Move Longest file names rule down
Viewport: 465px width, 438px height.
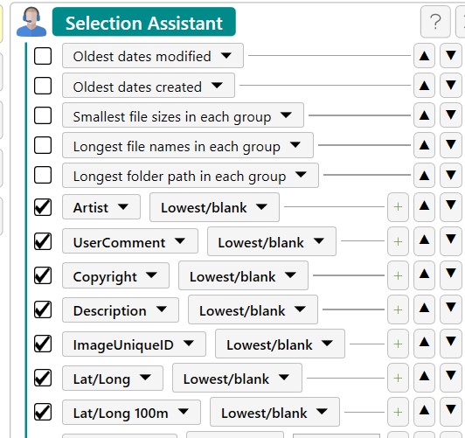click(x=451, y=145)
